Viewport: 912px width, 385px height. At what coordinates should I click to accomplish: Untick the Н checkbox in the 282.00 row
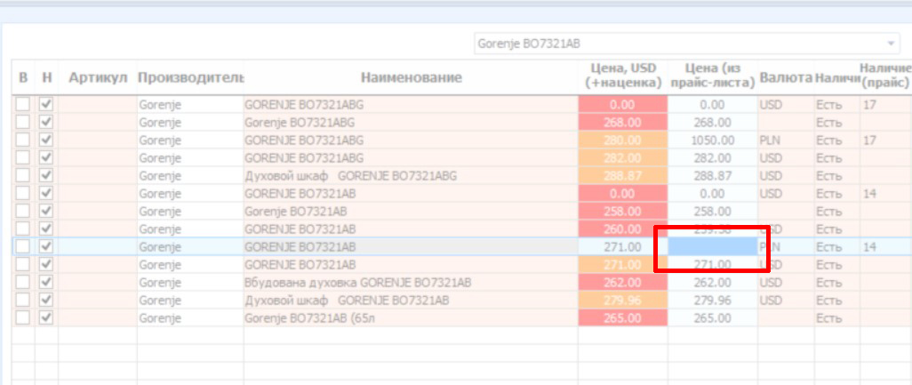(46, 158)
